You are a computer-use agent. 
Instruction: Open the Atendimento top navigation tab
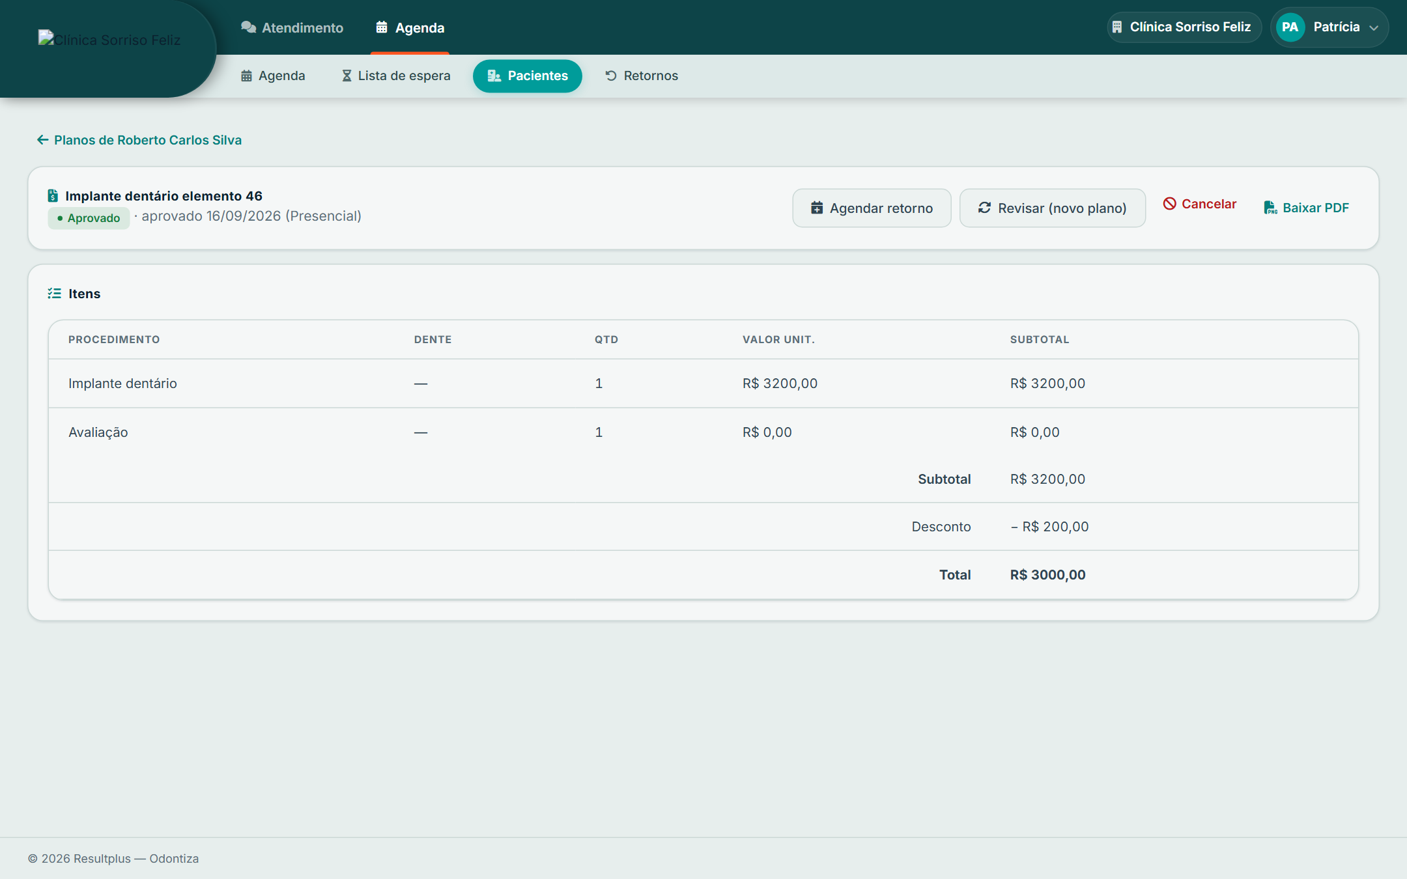292,27
